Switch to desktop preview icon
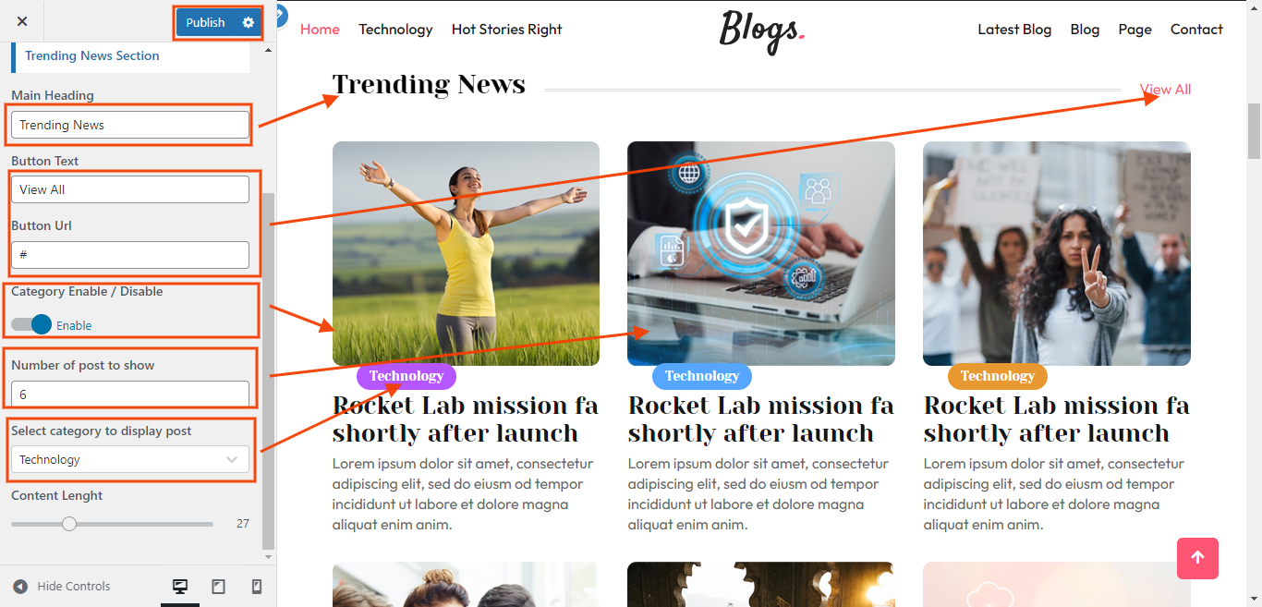Image resolution: width=1262 pixels, height=607 pixels. [x=180, y=587]
